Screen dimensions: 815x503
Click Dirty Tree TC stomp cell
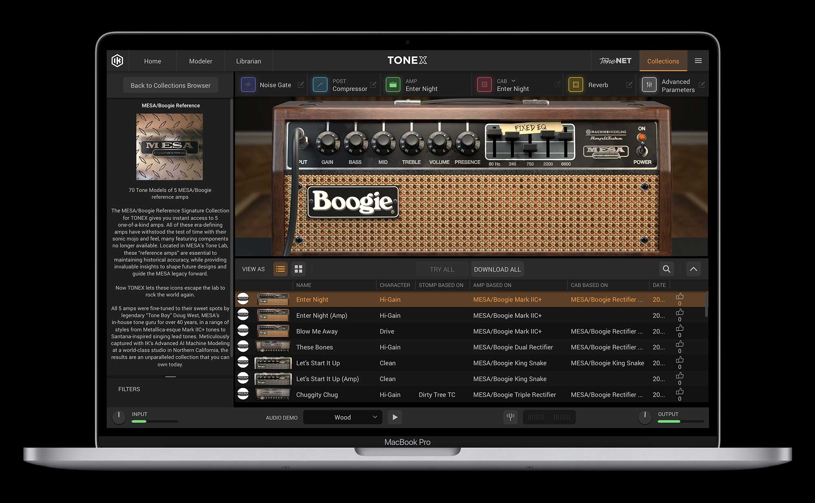[x=437, y=395]
